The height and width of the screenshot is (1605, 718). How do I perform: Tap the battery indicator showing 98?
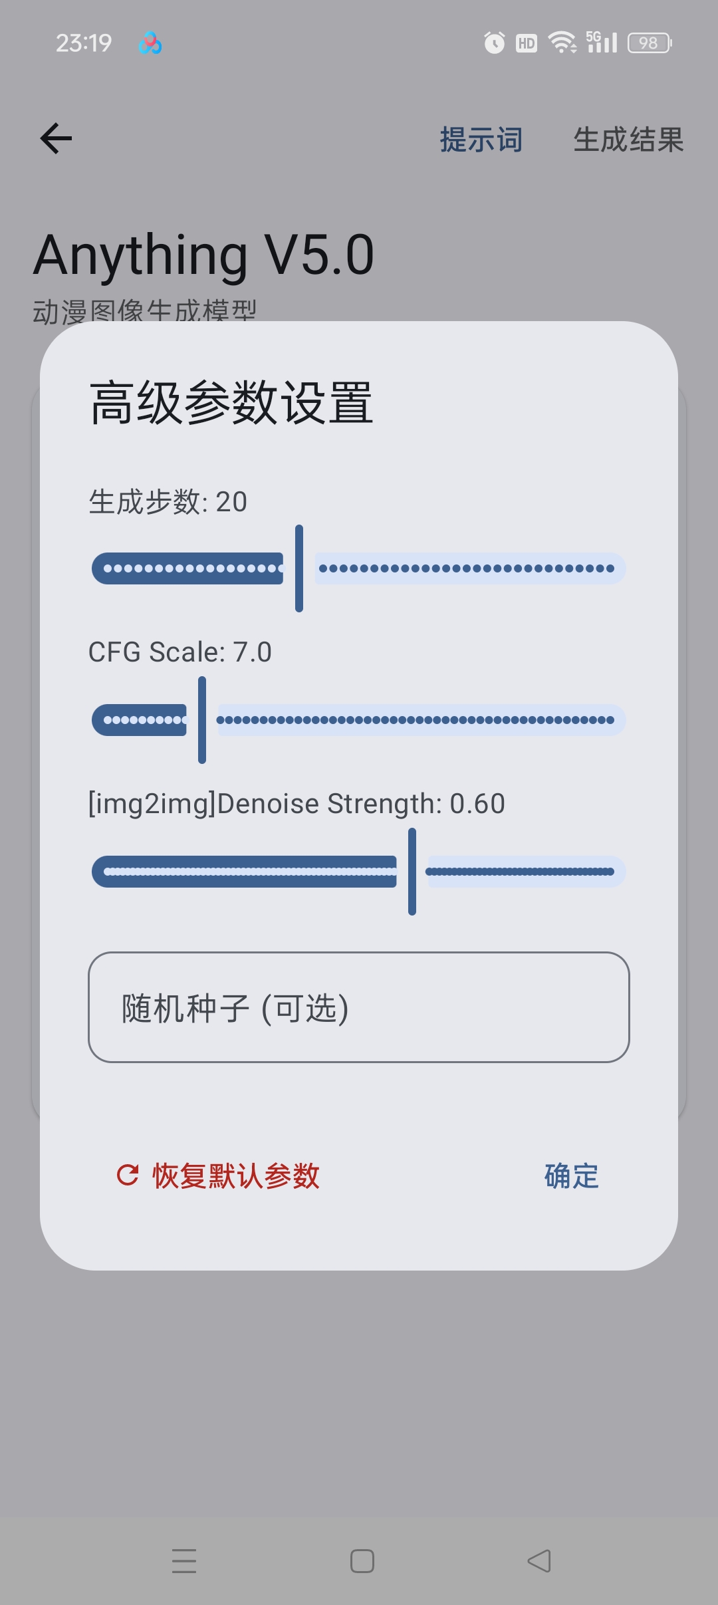click(x=650, y=43)
